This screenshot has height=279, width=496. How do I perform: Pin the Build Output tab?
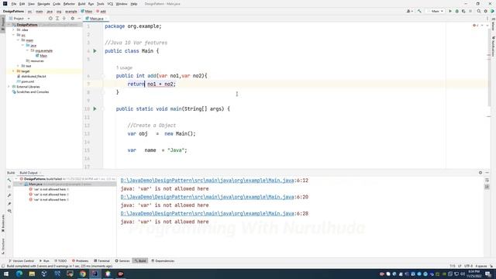tap(9, 203)
